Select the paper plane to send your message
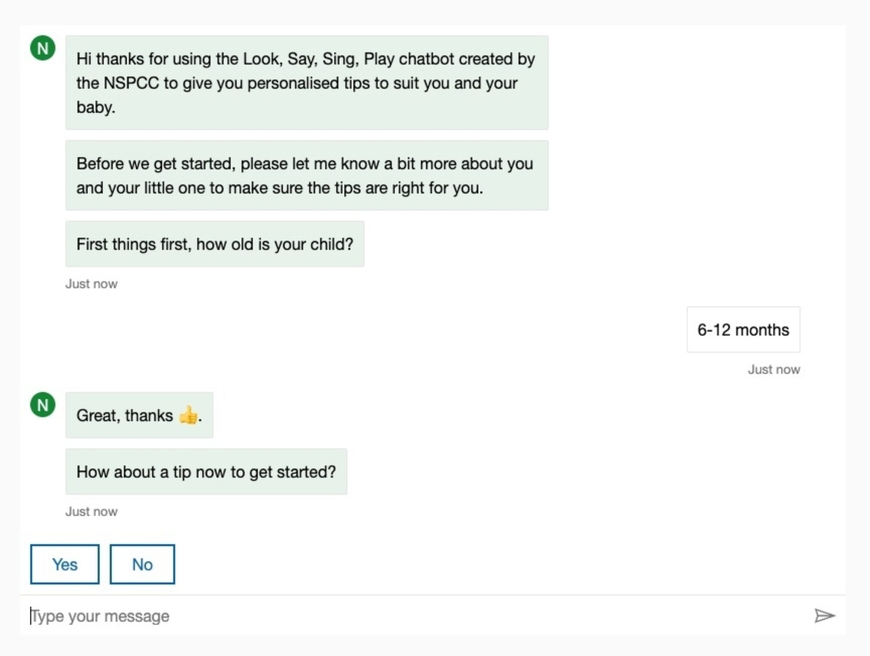The width and height of the screenshot is (870, 656). [x=824, y=615]
